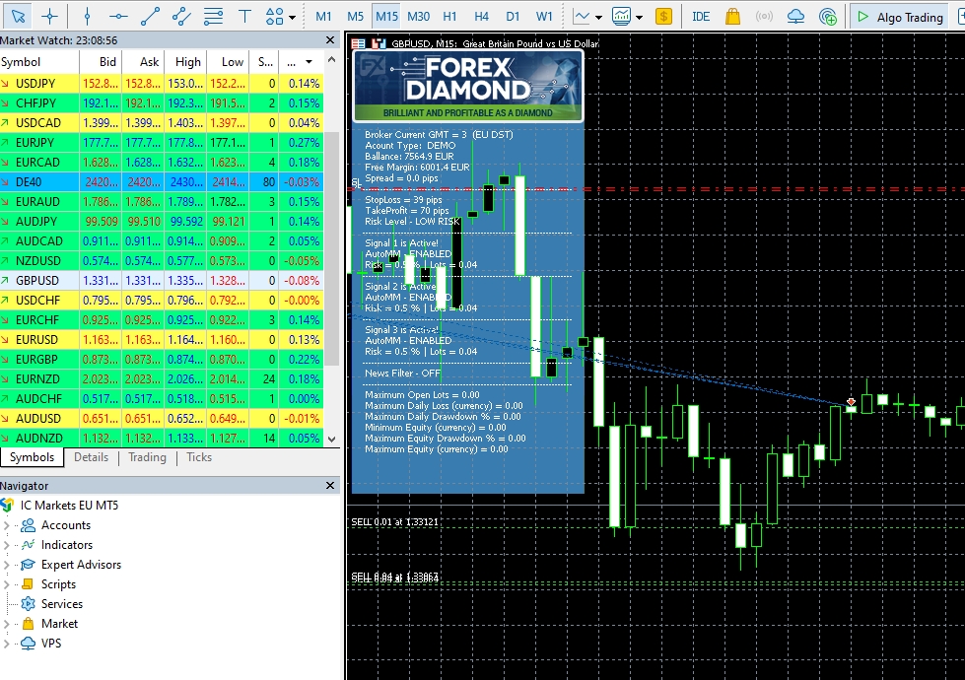Click the Expert Advisors hat icon

[x=28, y=565]
